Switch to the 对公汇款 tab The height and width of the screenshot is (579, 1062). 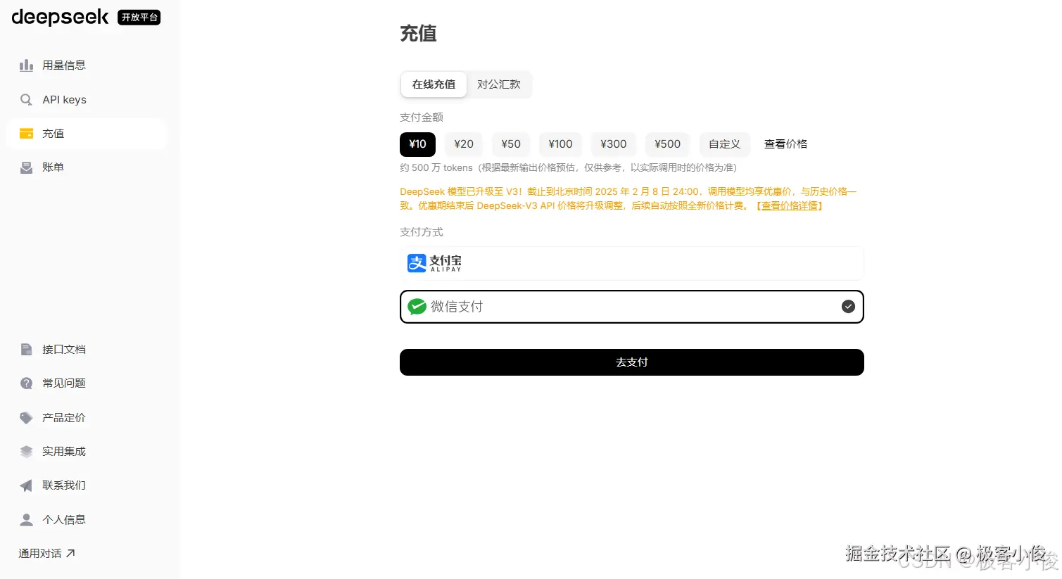click(x=499, y=84)
